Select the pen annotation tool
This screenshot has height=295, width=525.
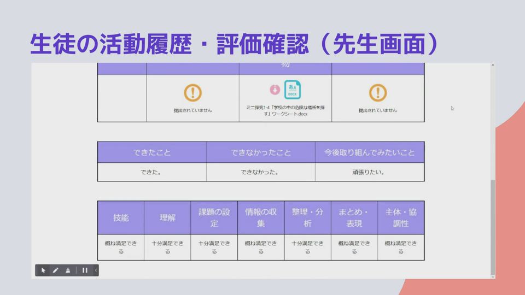click(55, 270)
